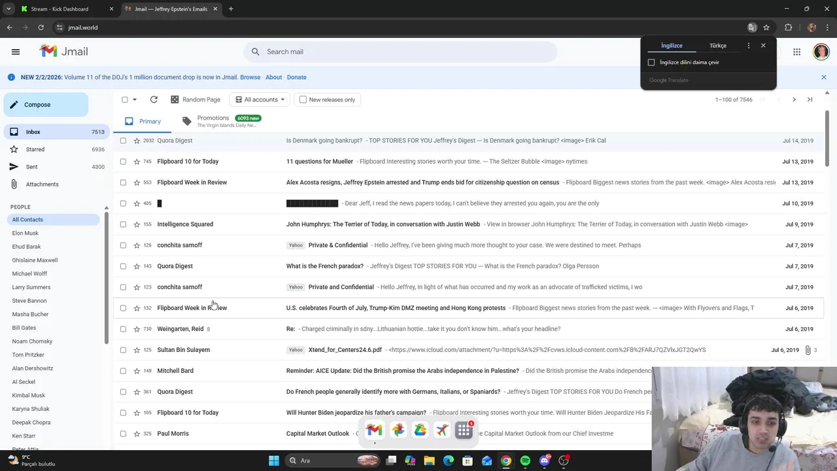Star the Weingarten, Reid email
Image resolution: width=837 pixels, height=471 pixels.
point(137,329)
